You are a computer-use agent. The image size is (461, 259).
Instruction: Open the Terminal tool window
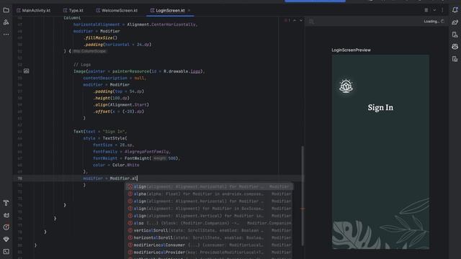[6, 252]
